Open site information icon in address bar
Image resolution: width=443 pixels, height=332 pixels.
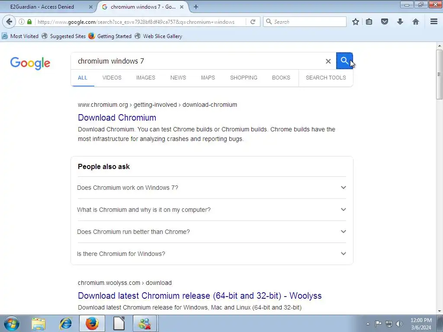coord(22,22)
